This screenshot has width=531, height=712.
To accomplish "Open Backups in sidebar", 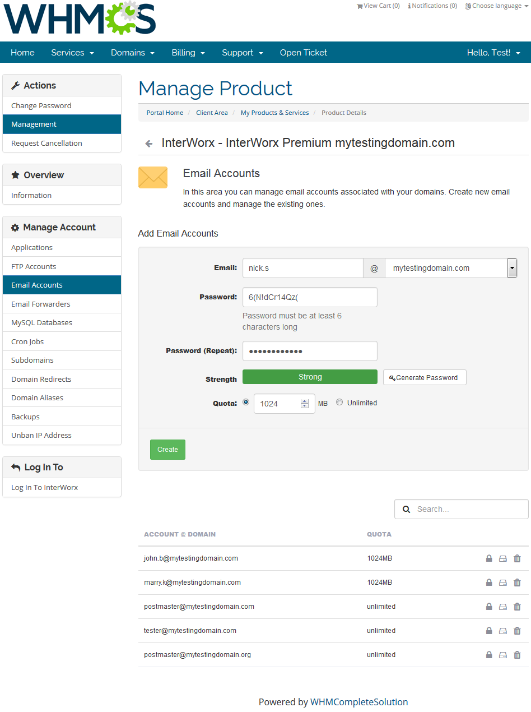I will pos(62,417).
